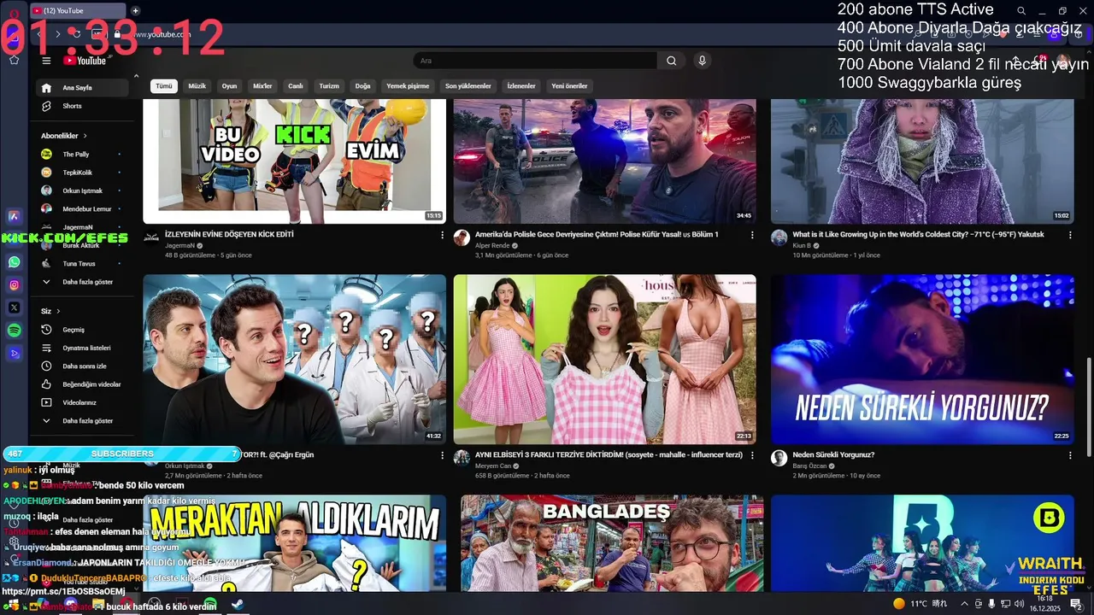Viewport: 1094px width, 615px height.
Task: Select the Tümü filter chip
Action: click(x=164, y=86)
